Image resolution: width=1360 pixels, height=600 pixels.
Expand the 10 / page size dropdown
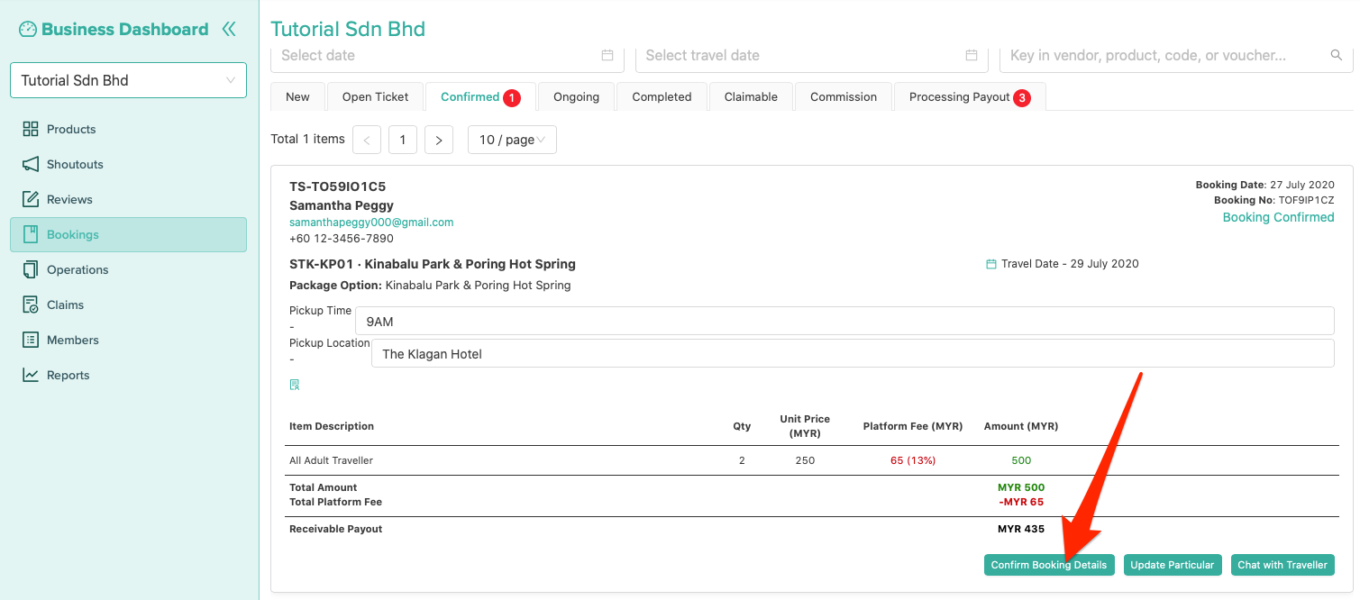[512, 140]
